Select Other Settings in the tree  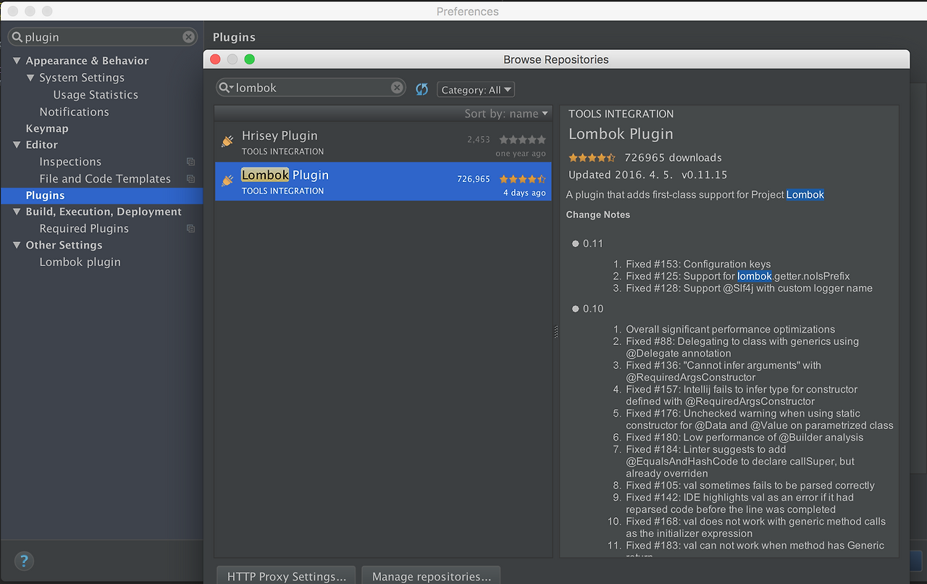[64, 245]
